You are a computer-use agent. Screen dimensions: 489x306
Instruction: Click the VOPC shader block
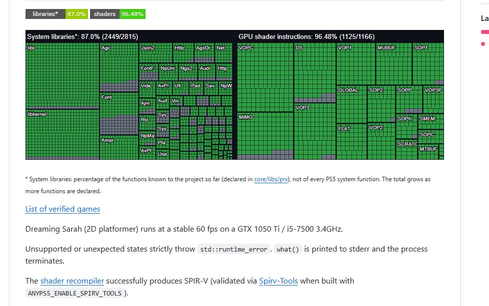click(265, 77)
